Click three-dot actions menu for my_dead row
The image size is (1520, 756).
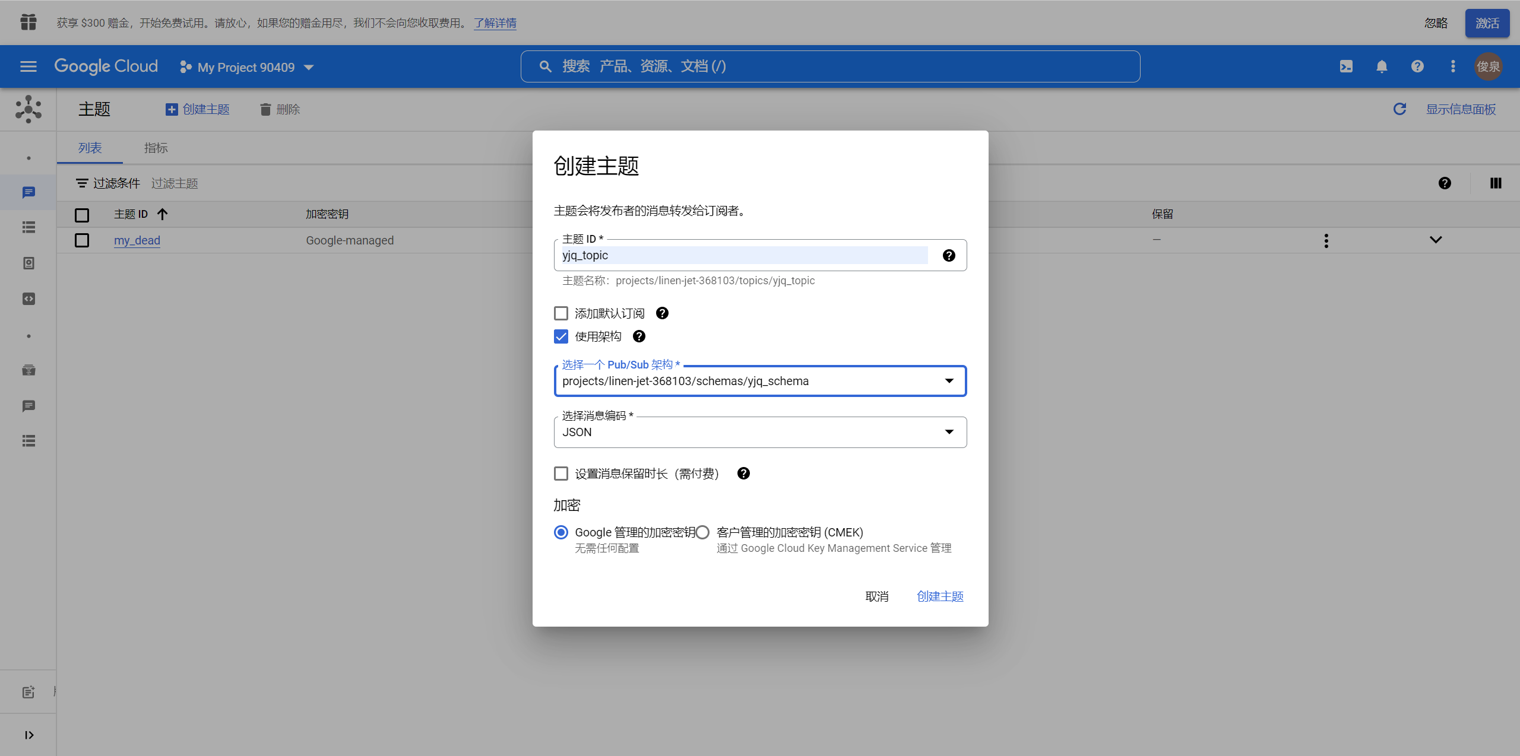click(x=1326, y=240)
